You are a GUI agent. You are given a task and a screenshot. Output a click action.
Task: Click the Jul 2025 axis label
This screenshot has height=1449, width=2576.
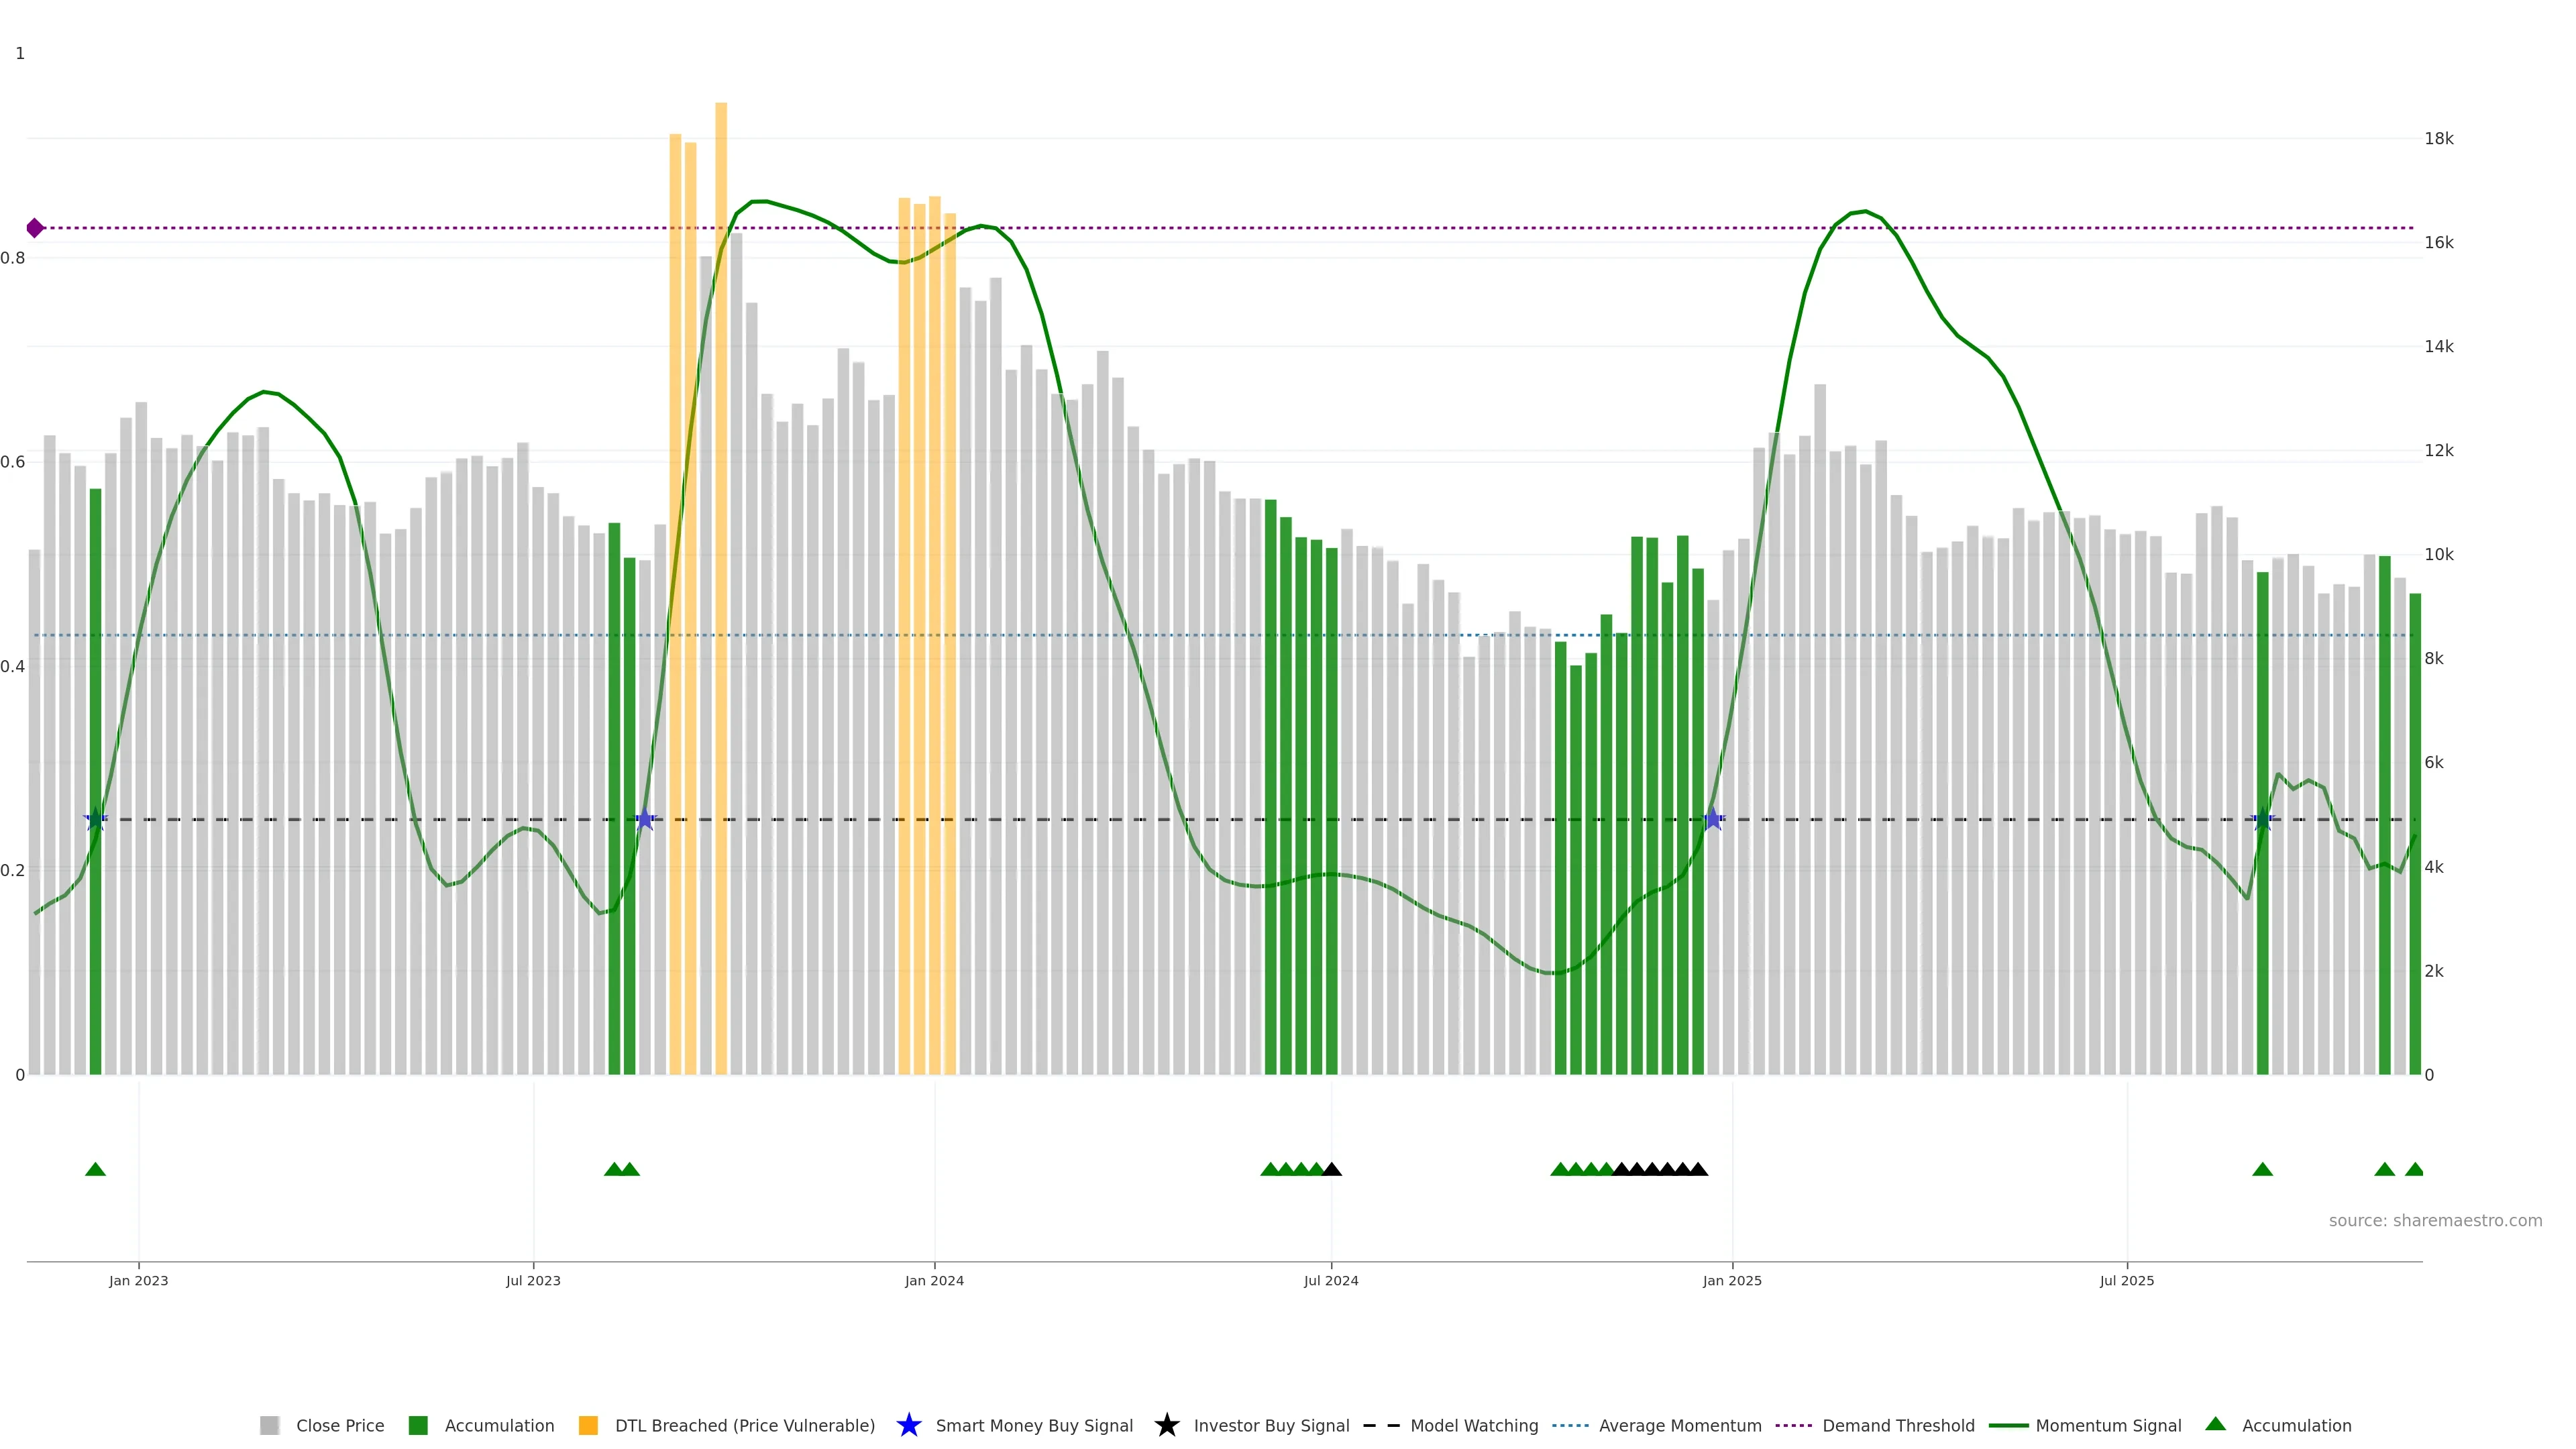[x=2126, y=1280]
